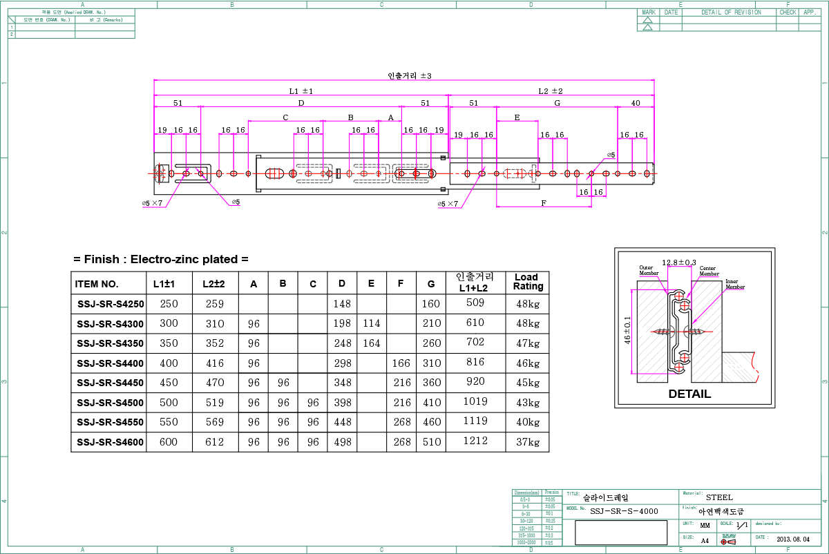Click the E value 164
Screen dimensions: 829x554
tap(372, 343)
